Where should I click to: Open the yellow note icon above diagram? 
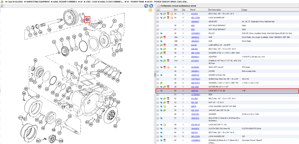pos(150,10)
